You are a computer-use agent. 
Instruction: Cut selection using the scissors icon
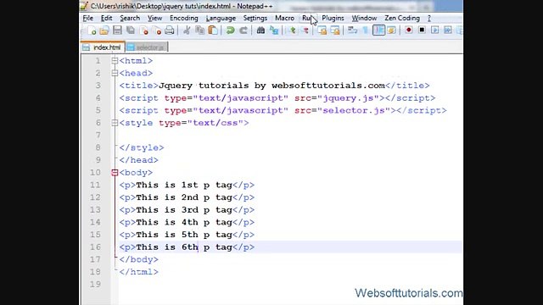coord(187,30)
